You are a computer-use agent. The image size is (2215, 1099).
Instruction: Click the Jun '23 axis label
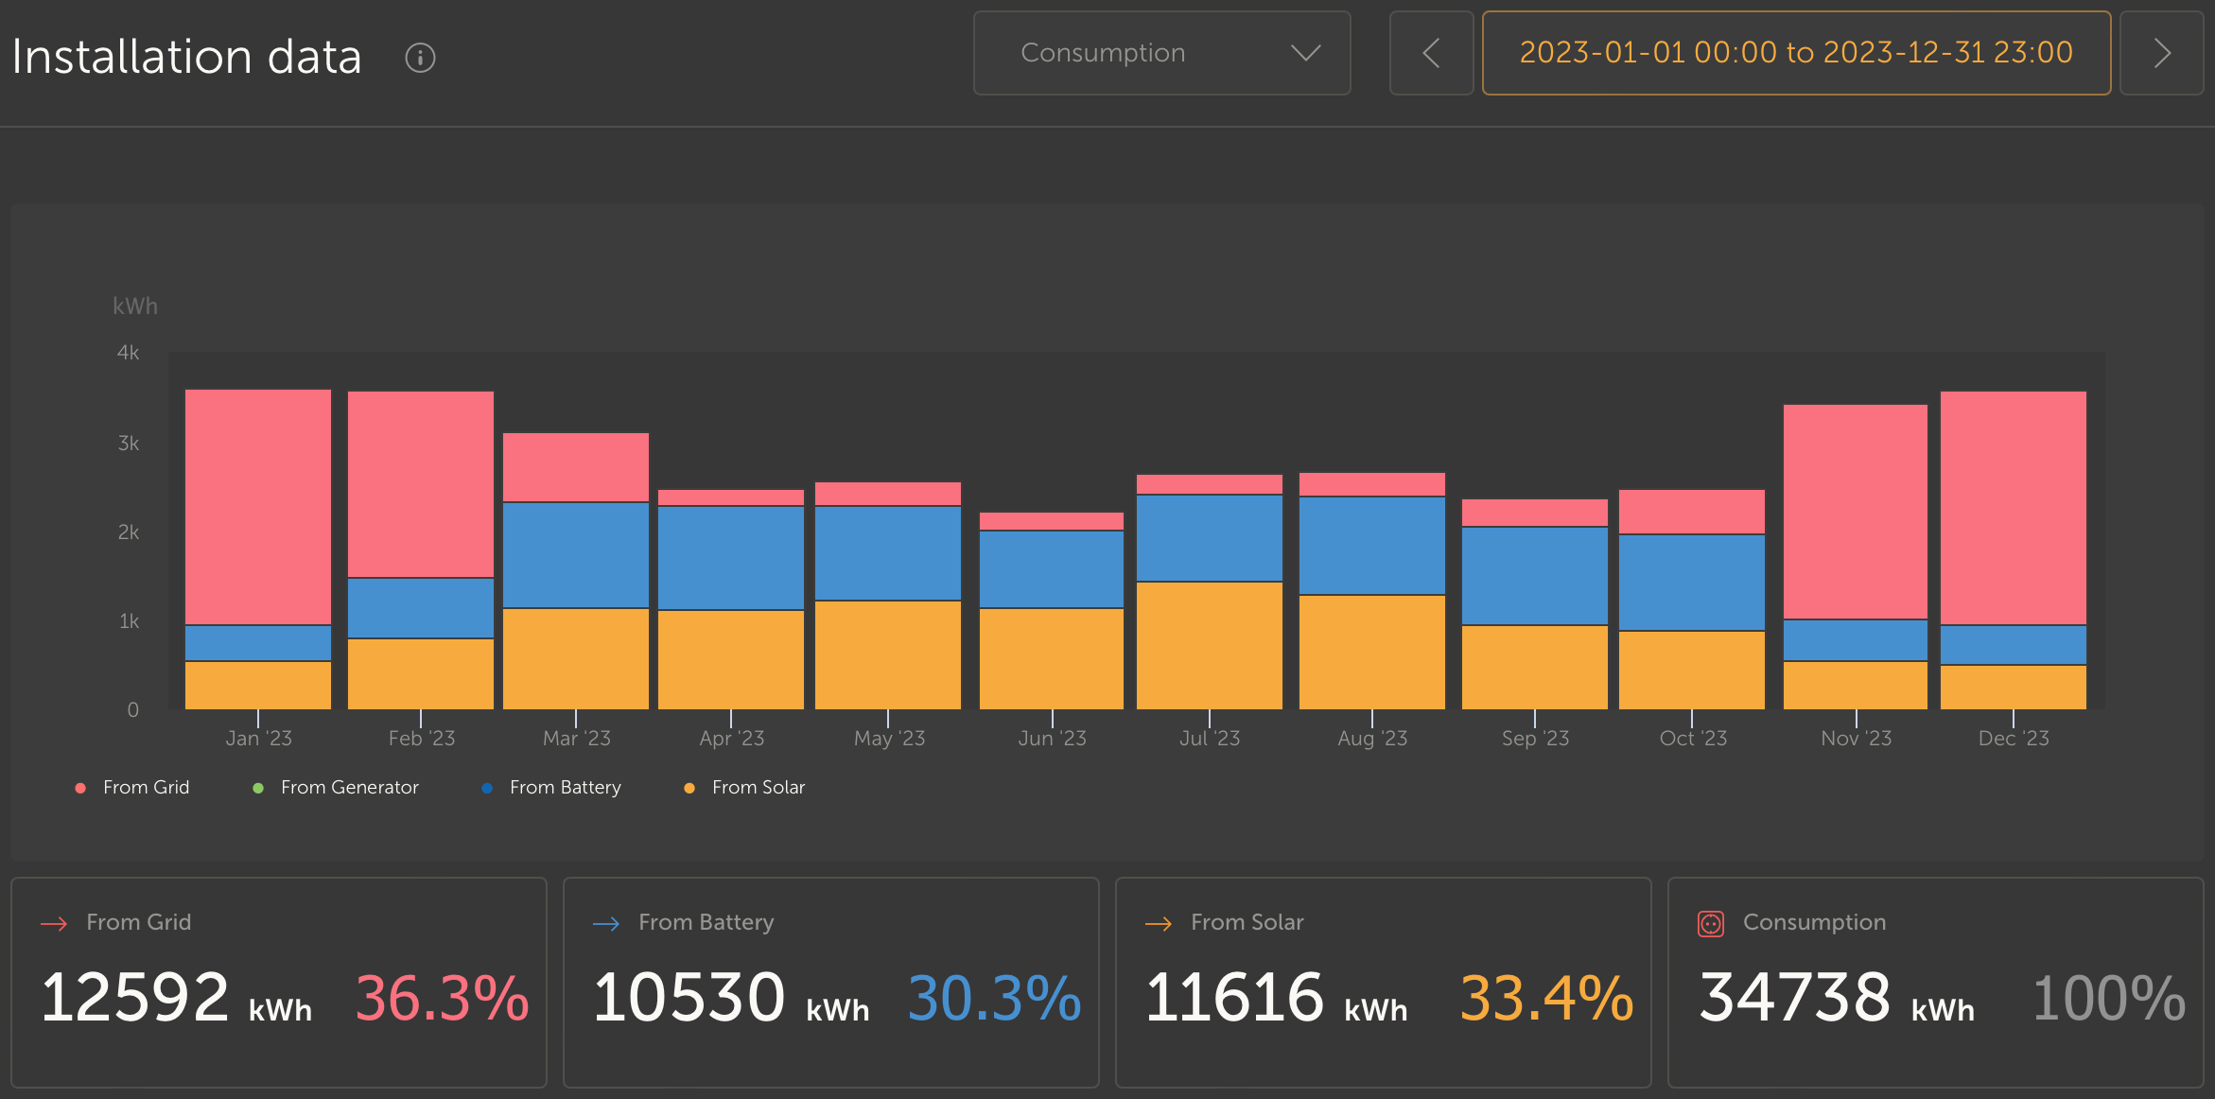pyautogui.click(x=1052, y=739)
